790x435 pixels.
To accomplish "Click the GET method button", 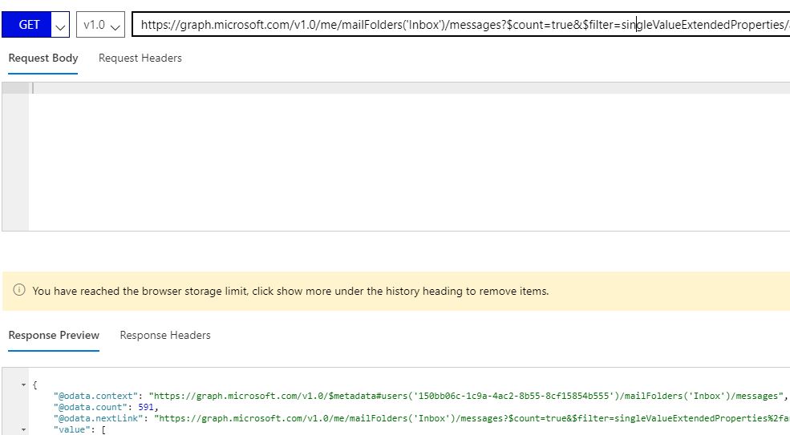I will [x=26, y=25].
